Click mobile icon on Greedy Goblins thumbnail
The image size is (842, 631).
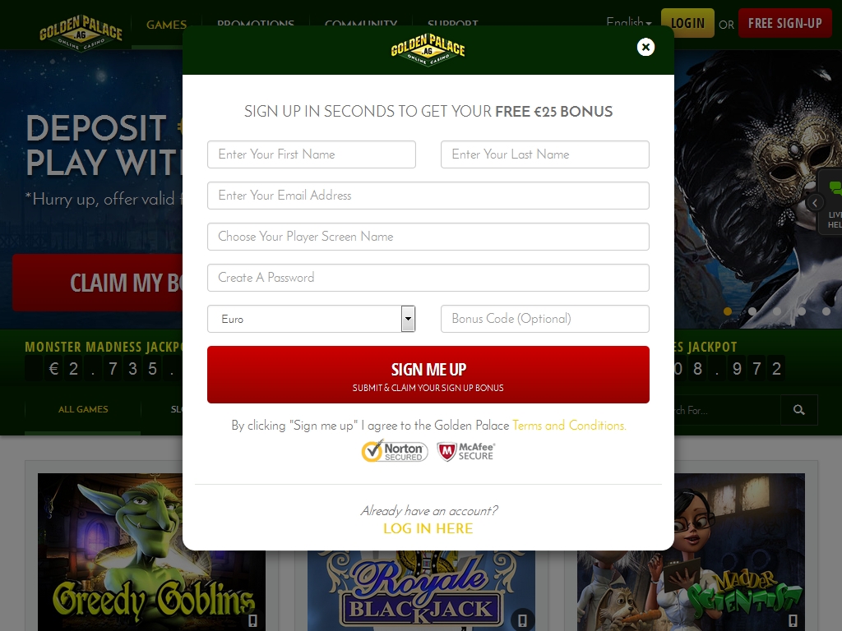click(x=252, y=621)
